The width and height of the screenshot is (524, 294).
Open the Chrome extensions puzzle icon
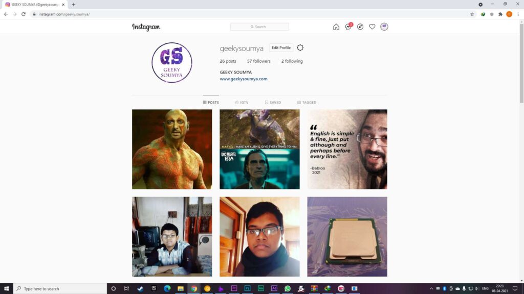pos(500,14)
